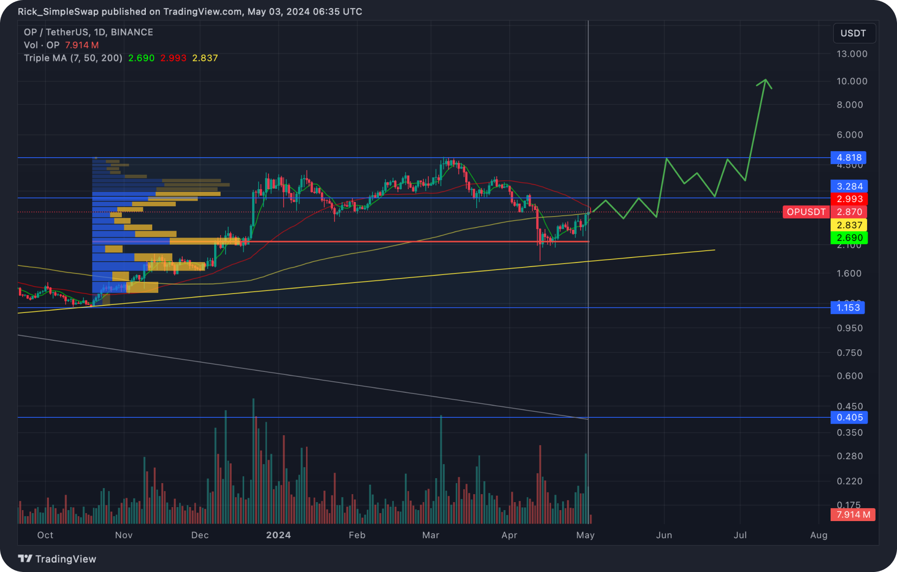This screenshot has width=897, height=572.
Task: Click the green projection arrowhead near 10.000
Action: 765,82
